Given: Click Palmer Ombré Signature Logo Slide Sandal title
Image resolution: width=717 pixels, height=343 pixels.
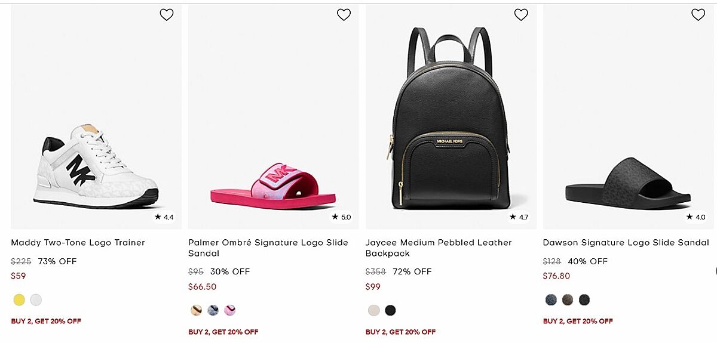Looking at the screenshot, I should tap(268, 248).
